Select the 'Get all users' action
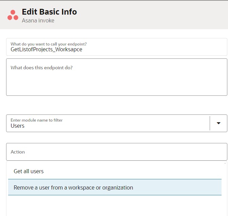 pos(29,171)
